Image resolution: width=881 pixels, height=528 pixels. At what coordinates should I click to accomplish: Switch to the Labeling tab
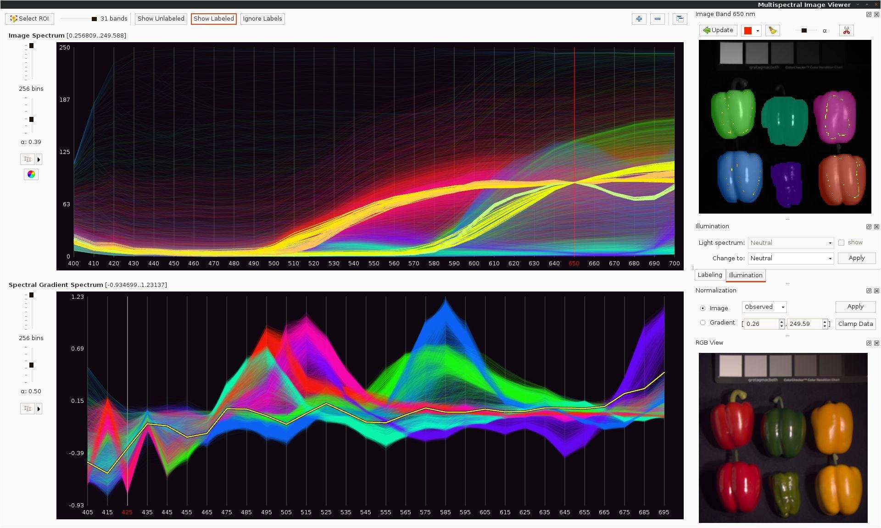coord(709,275)
